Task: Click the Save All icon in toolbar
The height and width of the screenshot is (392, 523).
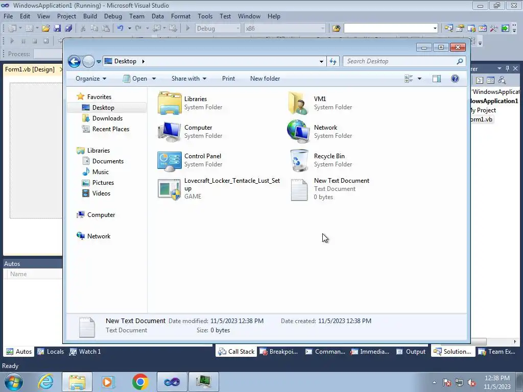Action: 68,29
